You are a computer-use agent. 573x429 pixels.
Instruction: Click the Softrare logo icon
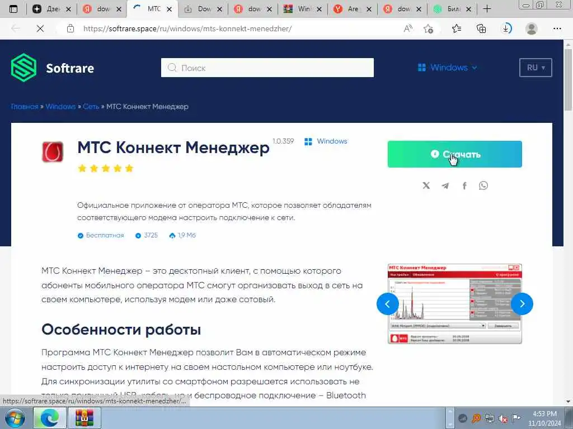click(24, 68)
